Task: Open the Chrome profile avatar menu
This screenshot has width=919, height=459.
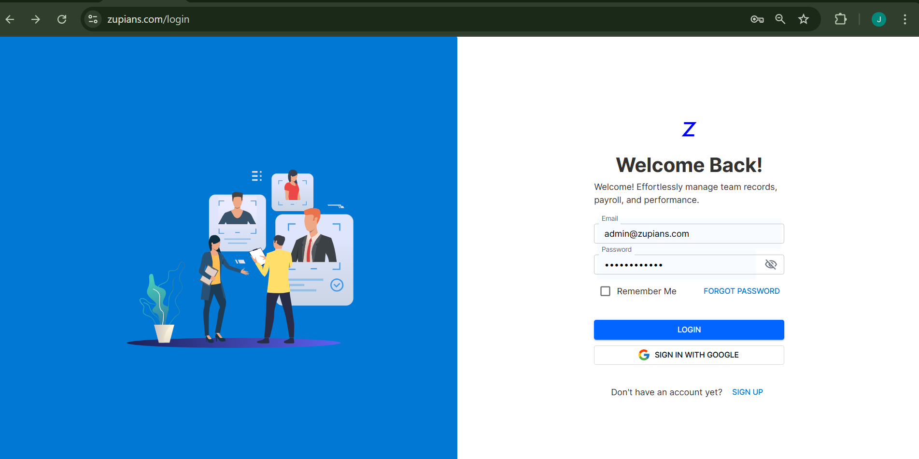Action: tap(878, 19)
